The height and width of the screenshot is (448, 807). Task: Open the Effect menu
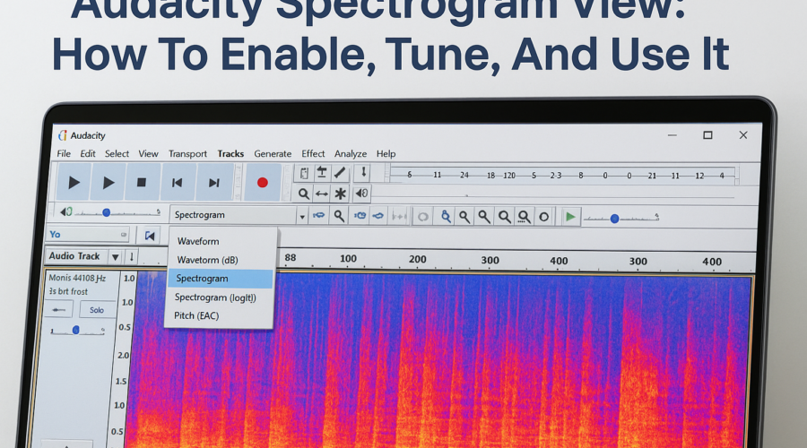click(313, 154)
